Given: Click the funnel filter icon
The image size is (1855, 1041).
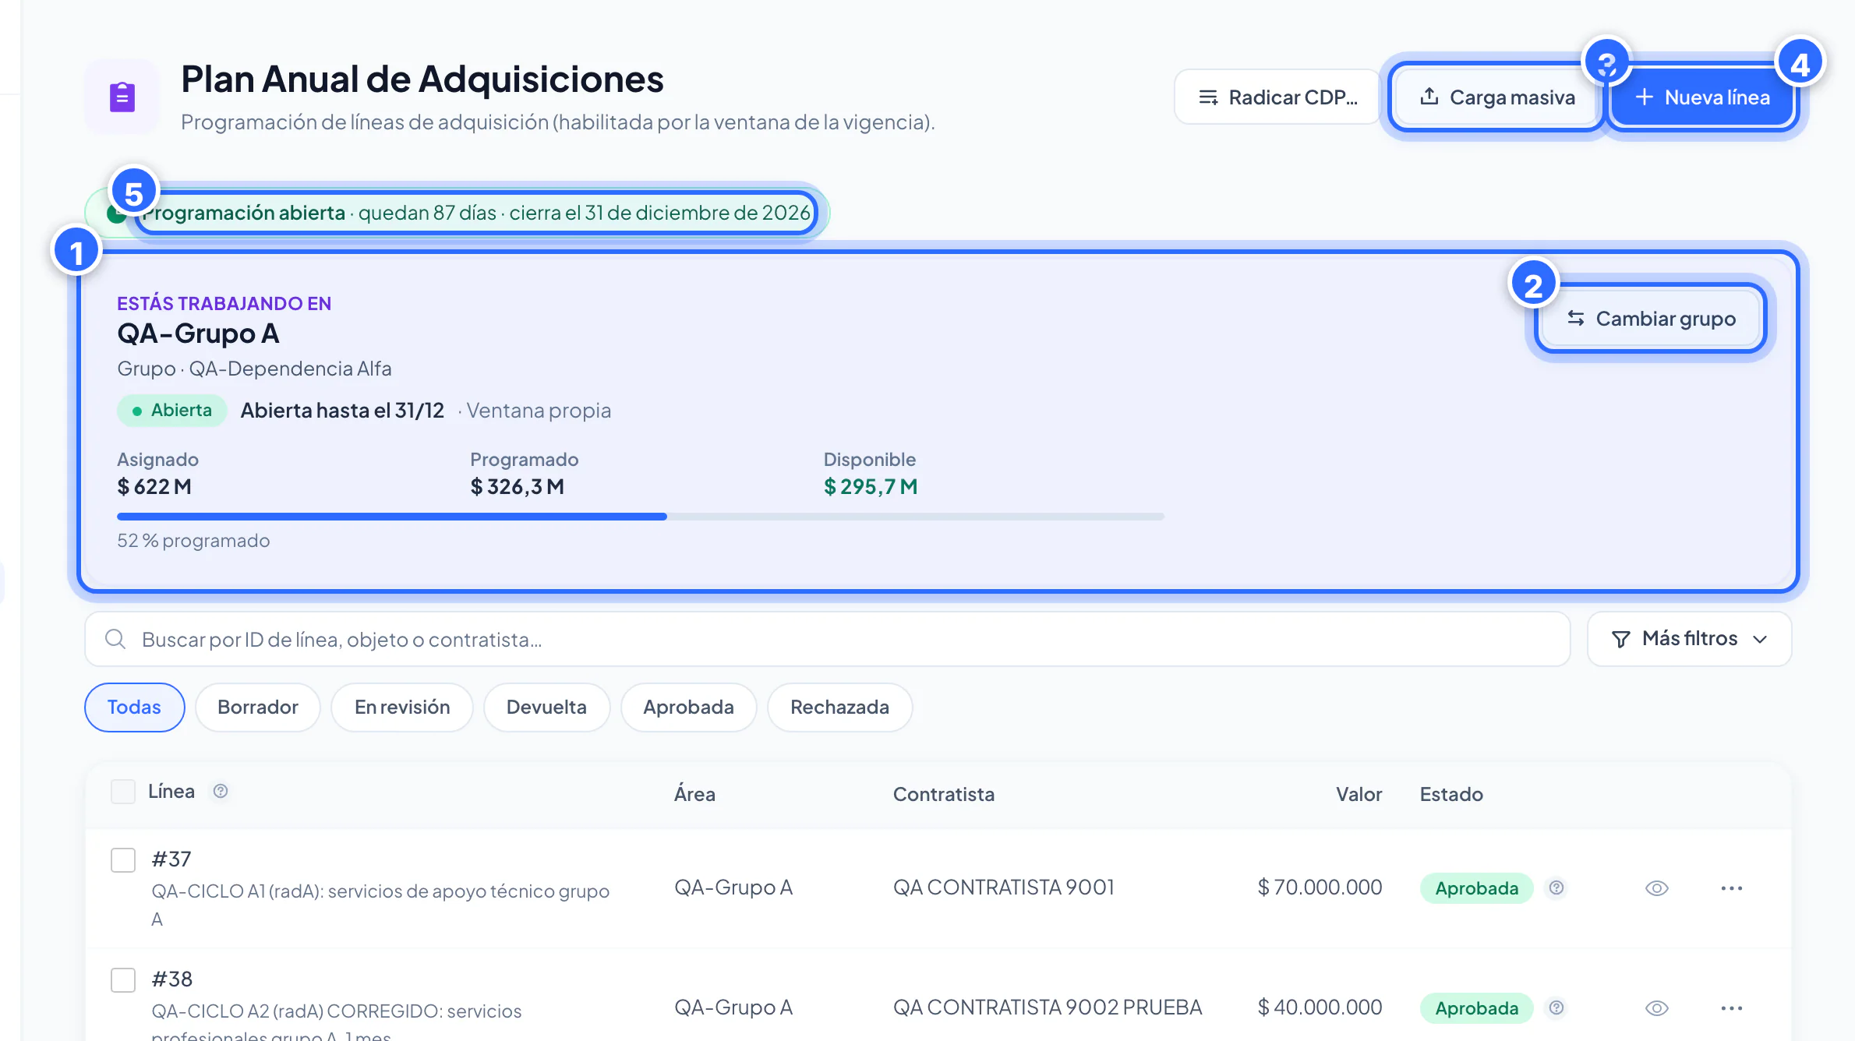Looking at the screenshot, I should pyautogui.click(x=1620, y=639).
